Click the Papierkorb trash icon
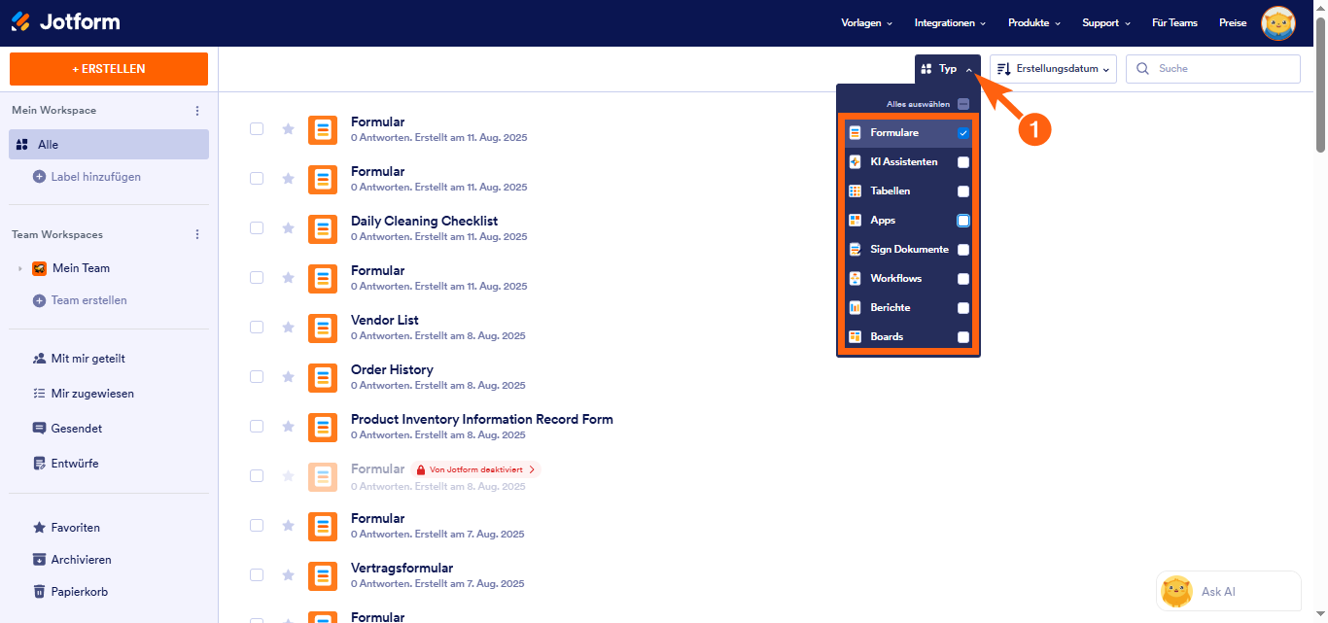This screenshot has width=1328, height=623. (39, 592)
